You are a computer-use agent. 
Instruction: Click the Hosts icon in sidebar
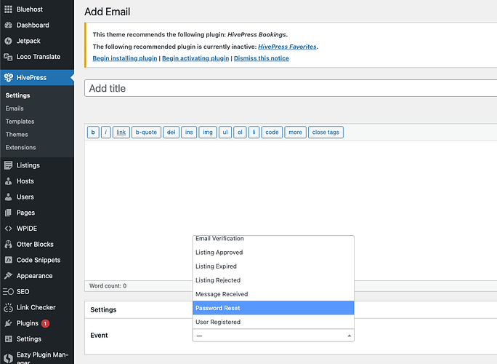click(8, 181)
